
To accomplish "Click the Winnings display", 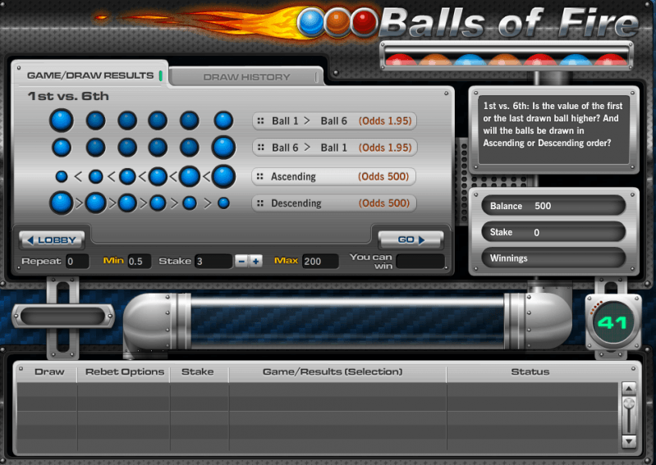I will click(553, 258).
